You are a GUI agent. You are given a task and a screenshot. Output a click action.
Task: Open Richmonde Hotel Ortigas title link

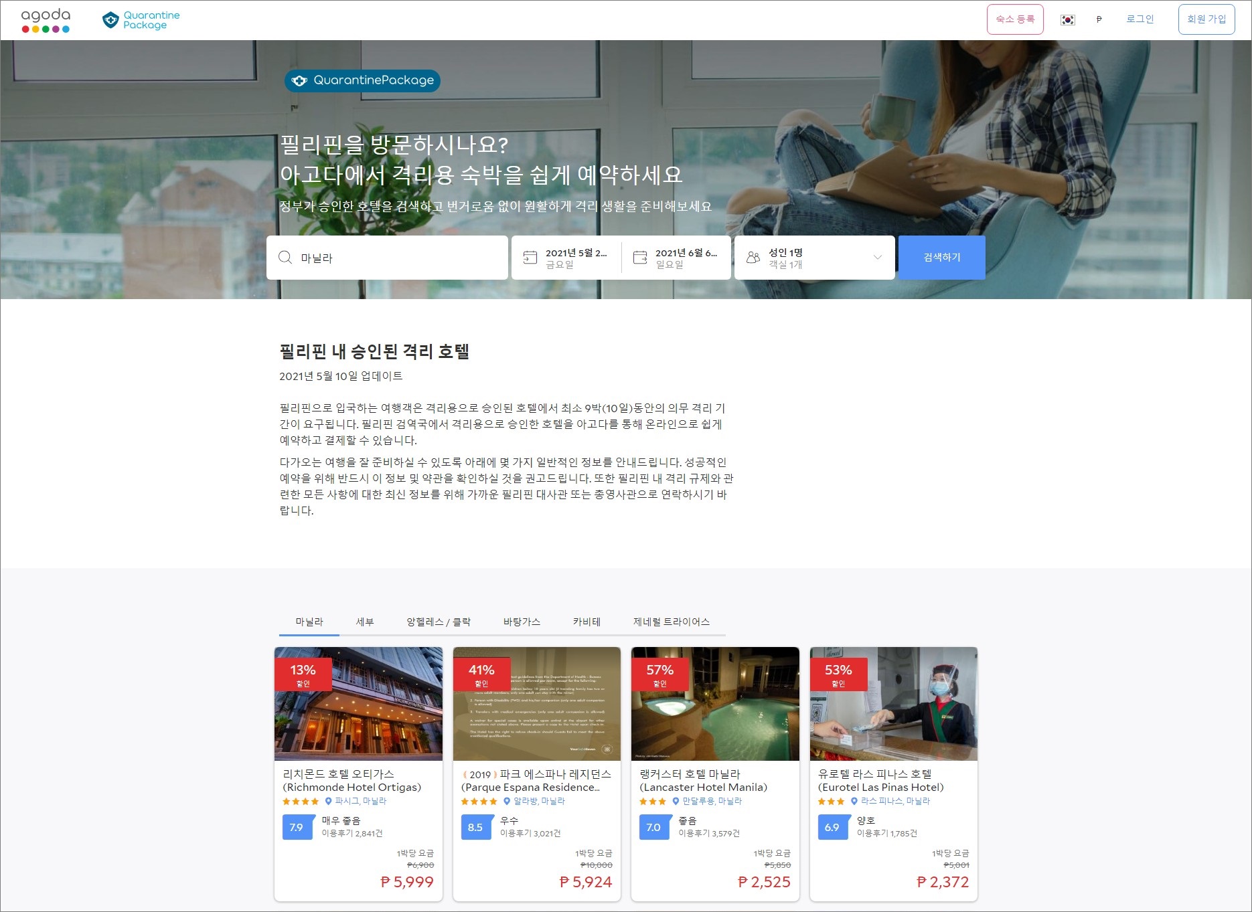(x=352, y=781)
